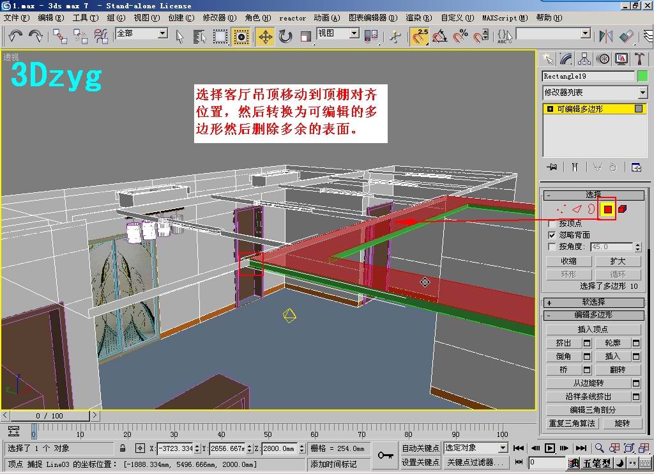Collapse the 选择 rollout
This screenshot has height=474, width=654.
click(x=593, y=194)
